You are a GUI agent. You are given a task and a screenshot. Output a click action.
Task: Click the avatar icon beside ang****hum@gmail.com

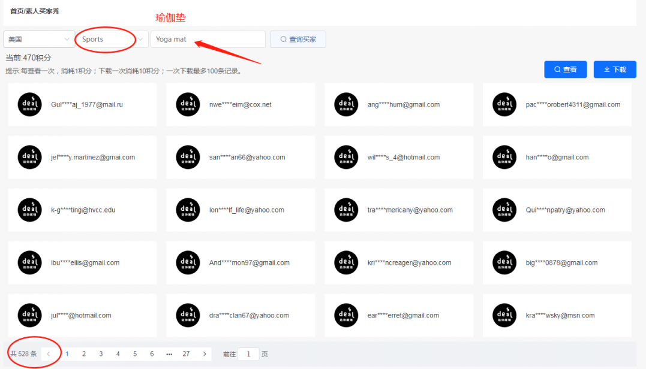pos(346,104)
